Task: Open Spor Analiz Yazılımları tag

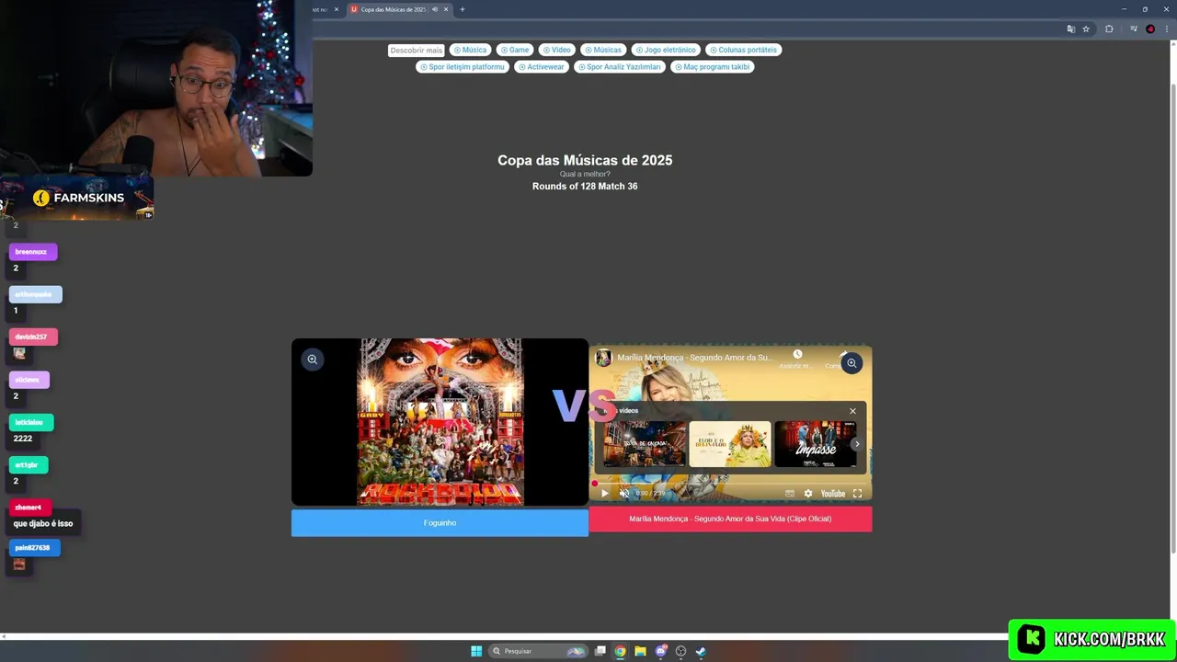Action: [x=619, y=67]
